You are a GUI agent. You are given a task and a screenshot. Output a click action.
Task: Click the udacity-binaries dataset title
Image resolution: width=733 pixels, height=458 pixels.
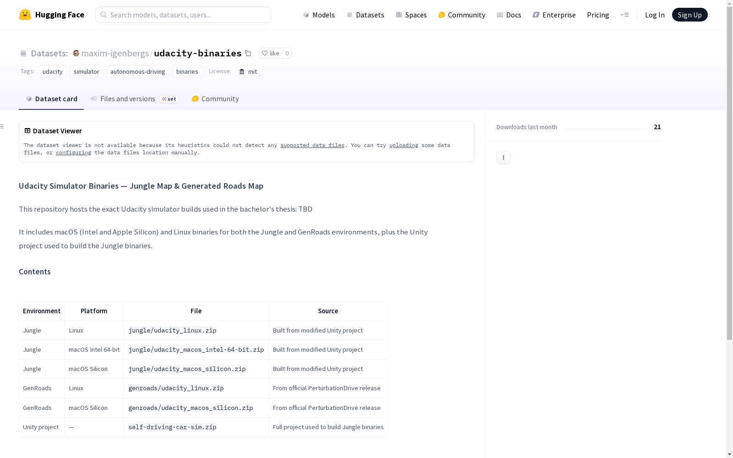point(198,53)
